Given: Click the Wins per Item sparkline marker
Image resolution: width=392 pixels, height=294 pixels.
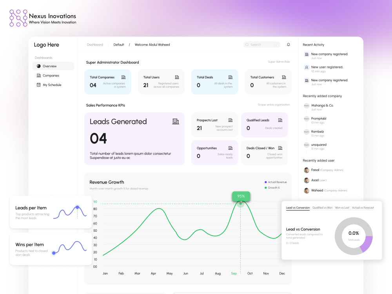Looking at the screenshot, I should coord(53,253).
